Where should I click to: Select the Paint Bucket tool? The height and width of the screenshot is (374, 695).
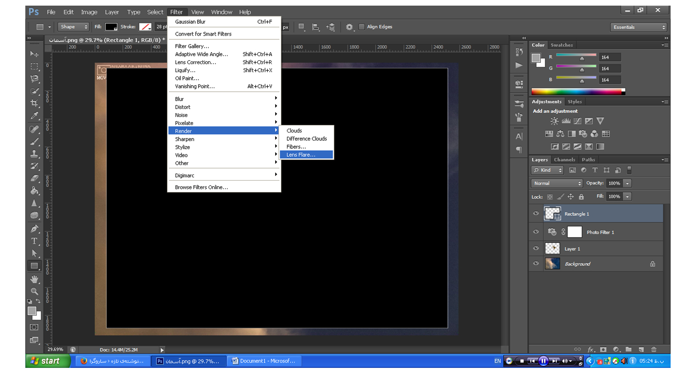point(34,191)
